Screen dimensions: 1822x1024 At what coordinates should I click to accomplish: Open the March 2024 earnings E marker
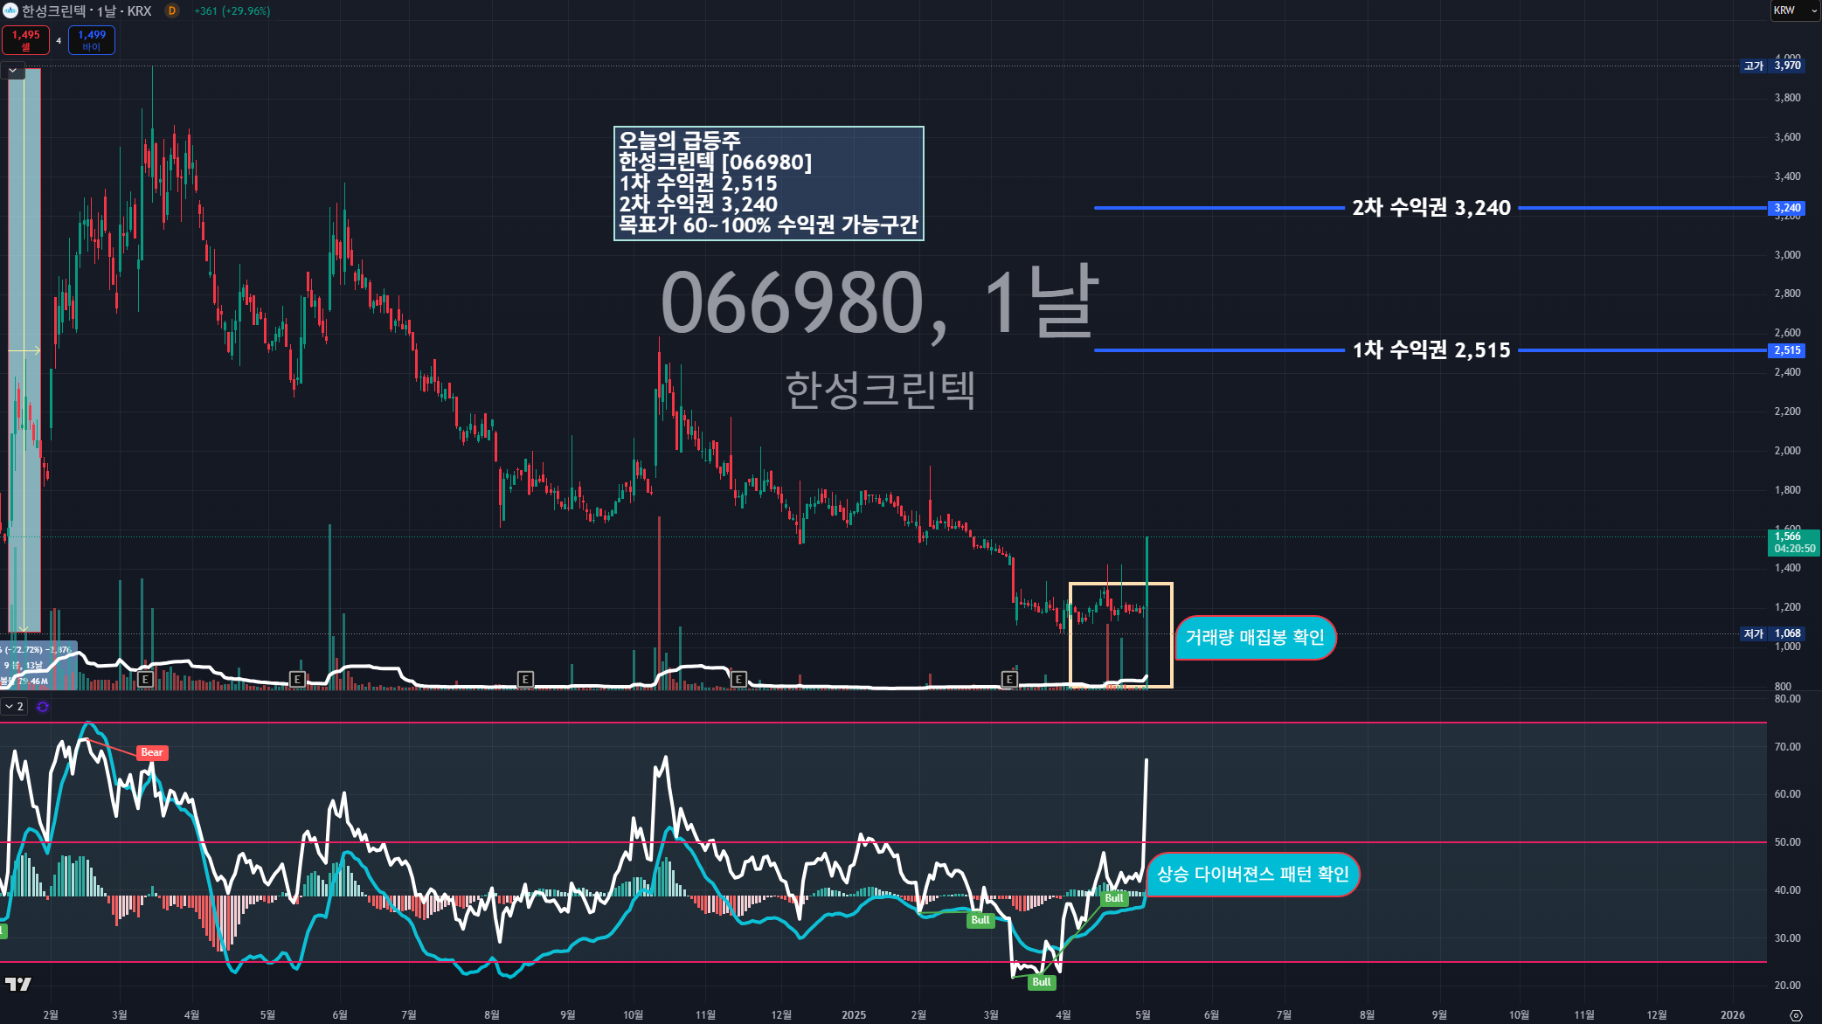coord(145,679)
